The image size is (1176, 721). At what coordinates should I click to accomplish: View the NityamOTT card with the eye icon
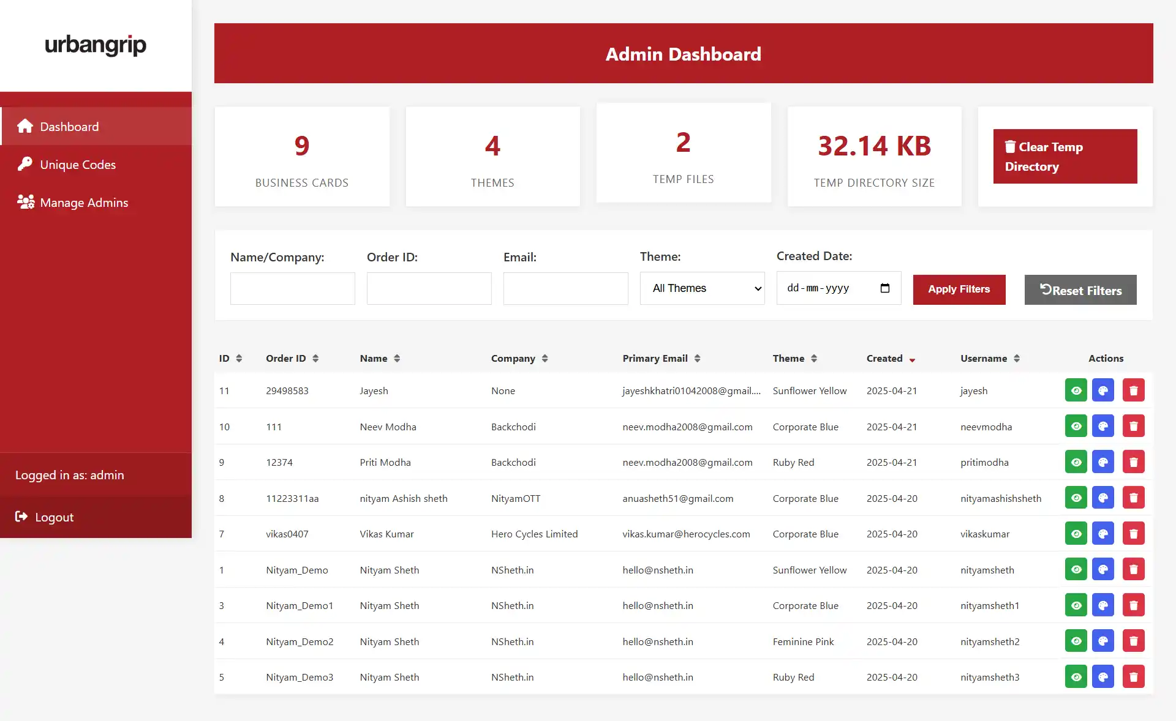[x=1076, y=498]
